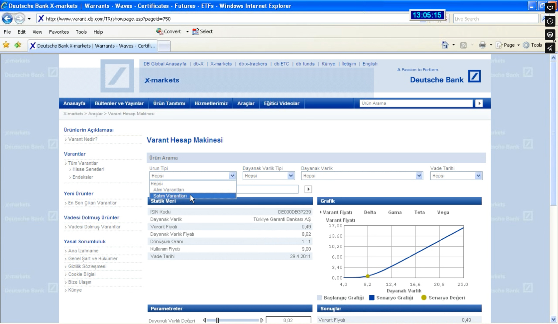Click the paper plane send icon in the side panel
Screen dimensions: 558x324
(550, 48)
